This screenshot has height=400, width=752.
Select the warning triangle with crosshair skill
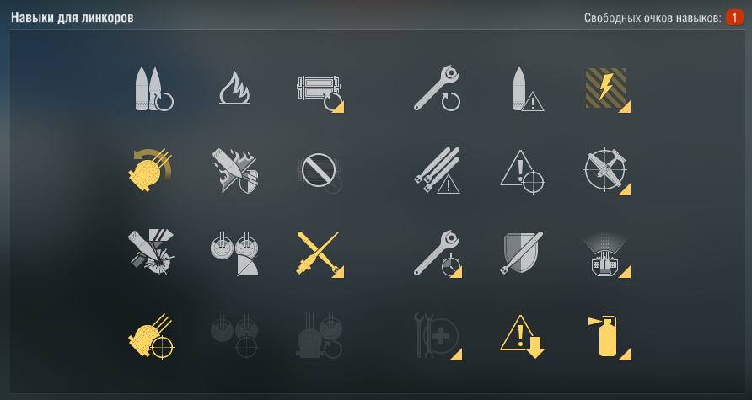[523, 172]
